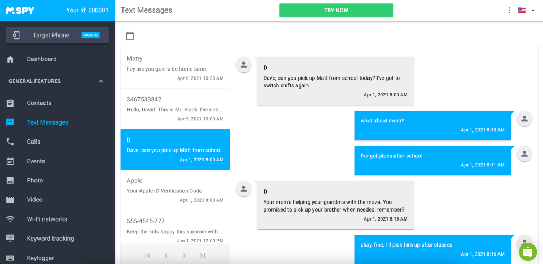Open the three-dot more options menu
543x264 pixels.
pyautogui.click(x=509, y=10)
